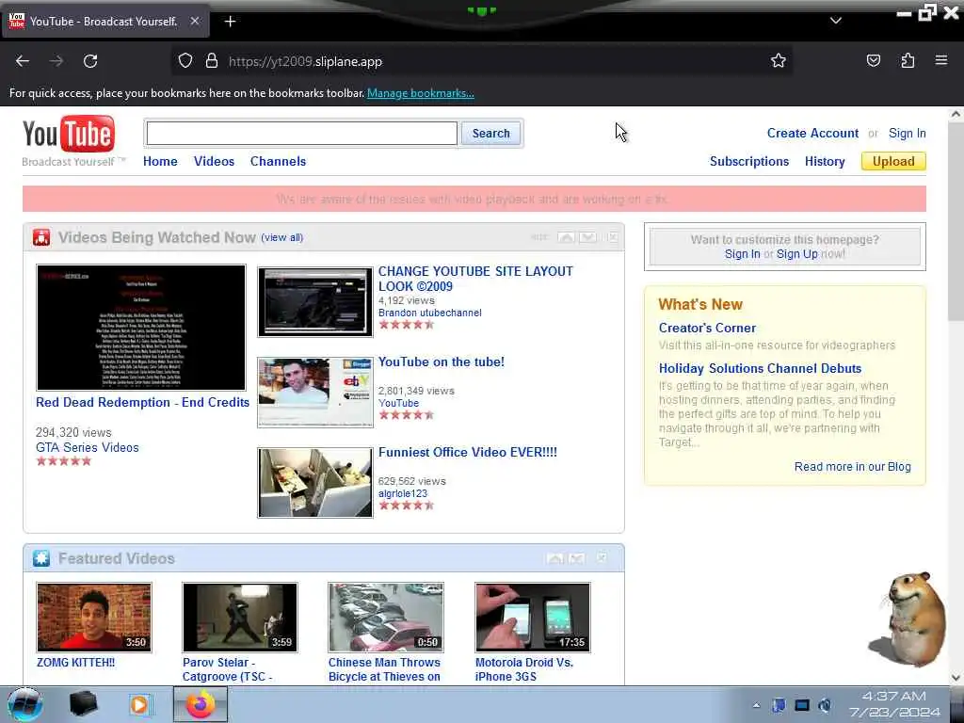The height and width of the screenshot is (723, 964).
Task: Click the shield tracking protection icon
Action: click(x=185, y=61)
